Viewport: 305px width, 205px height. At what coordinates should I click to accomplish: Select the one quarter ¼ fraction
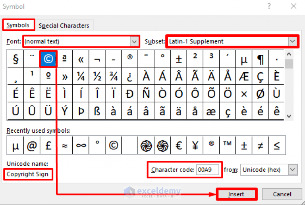[x=81, y=76]
